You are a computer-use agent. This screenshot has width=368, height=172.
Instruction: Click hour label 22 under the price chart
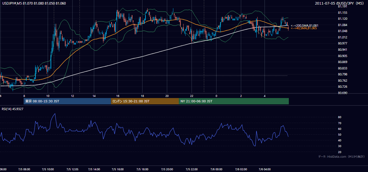pos(191,96)
